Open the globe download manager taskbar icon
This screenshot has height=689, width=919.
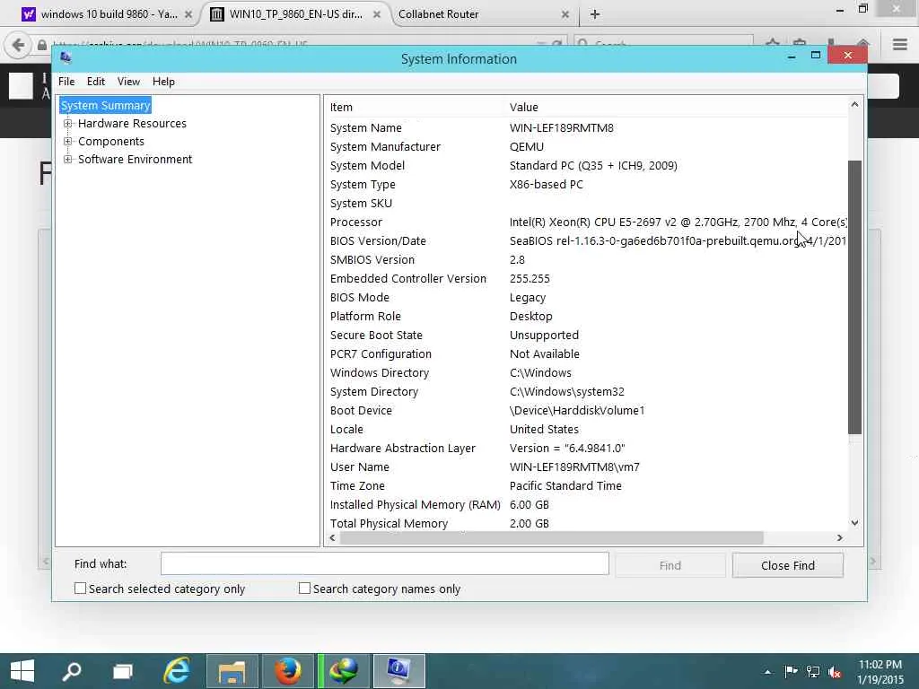tap(344, 671)
